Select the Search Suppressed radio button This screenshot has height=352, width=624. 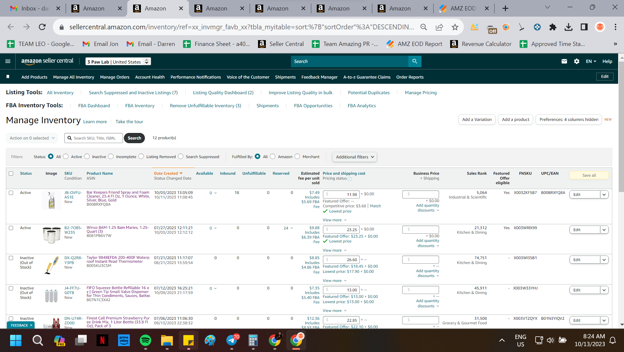tap(181, 156)
